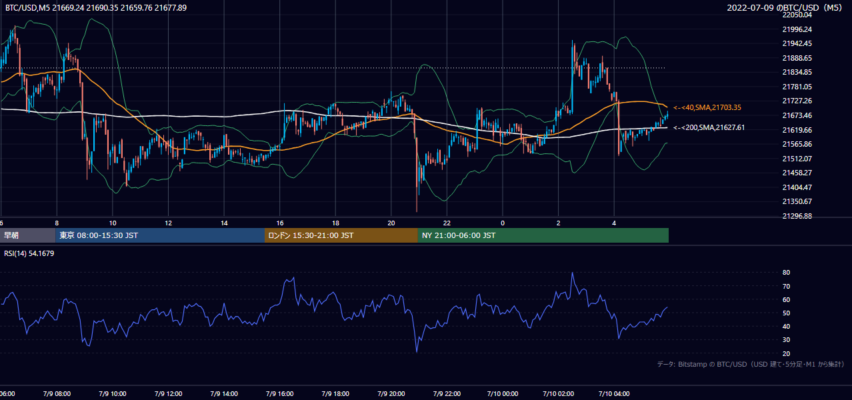Click RSI axis level 40
This screenshot has height=400, width=852.
[786, 326]
